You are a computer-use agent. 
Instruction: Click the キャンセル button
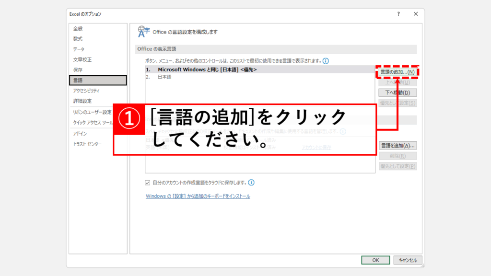[x=408, y=260]
